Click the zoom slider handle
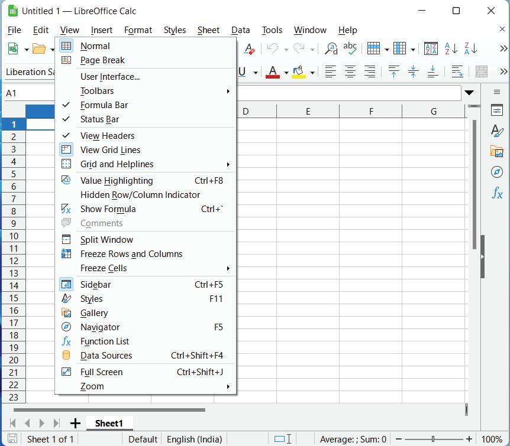The image size is (510, 446). pos(433,439)
